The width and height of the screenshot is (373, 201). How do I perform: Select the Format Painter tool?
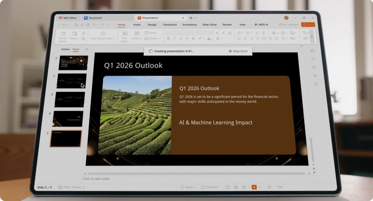coord(63,36)
